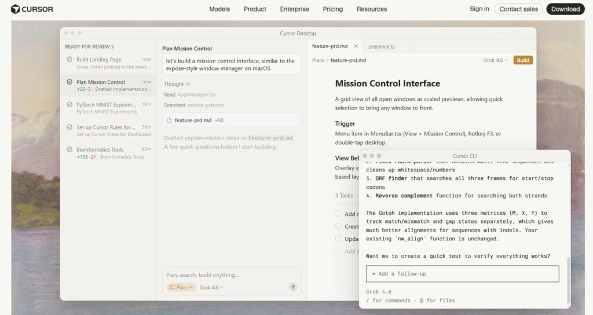Expand the Thought 4s step

[x=177, y=84]
